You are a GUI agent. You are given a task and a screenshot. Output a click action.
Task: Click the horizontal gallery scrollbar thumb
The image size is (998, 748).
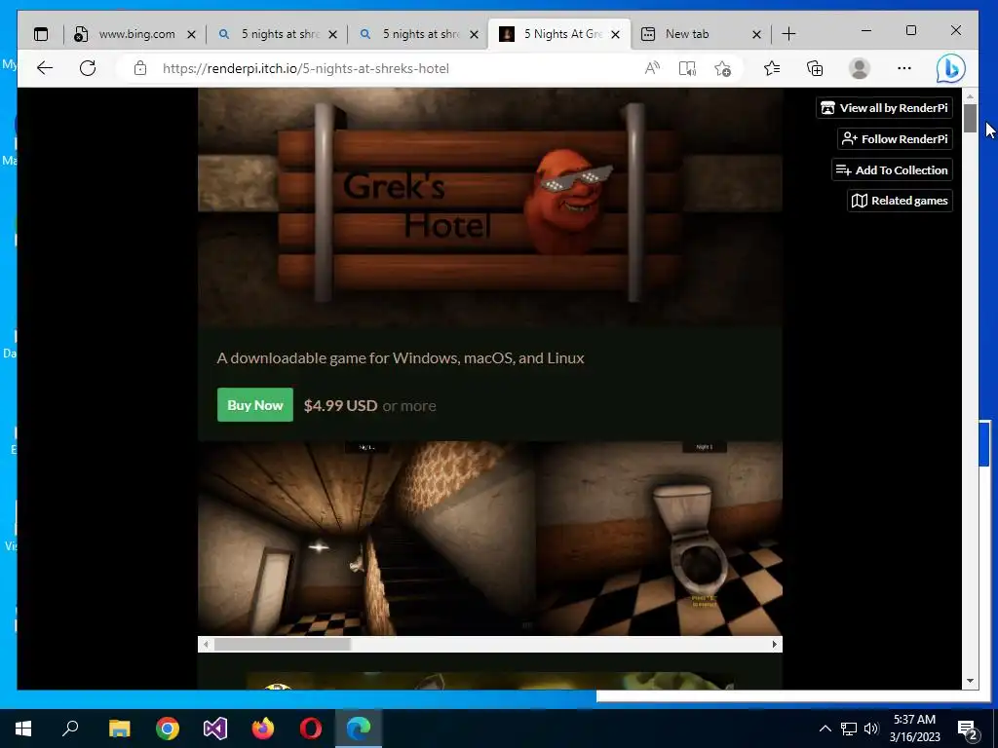pyautogui.click(x=282, y=645)
